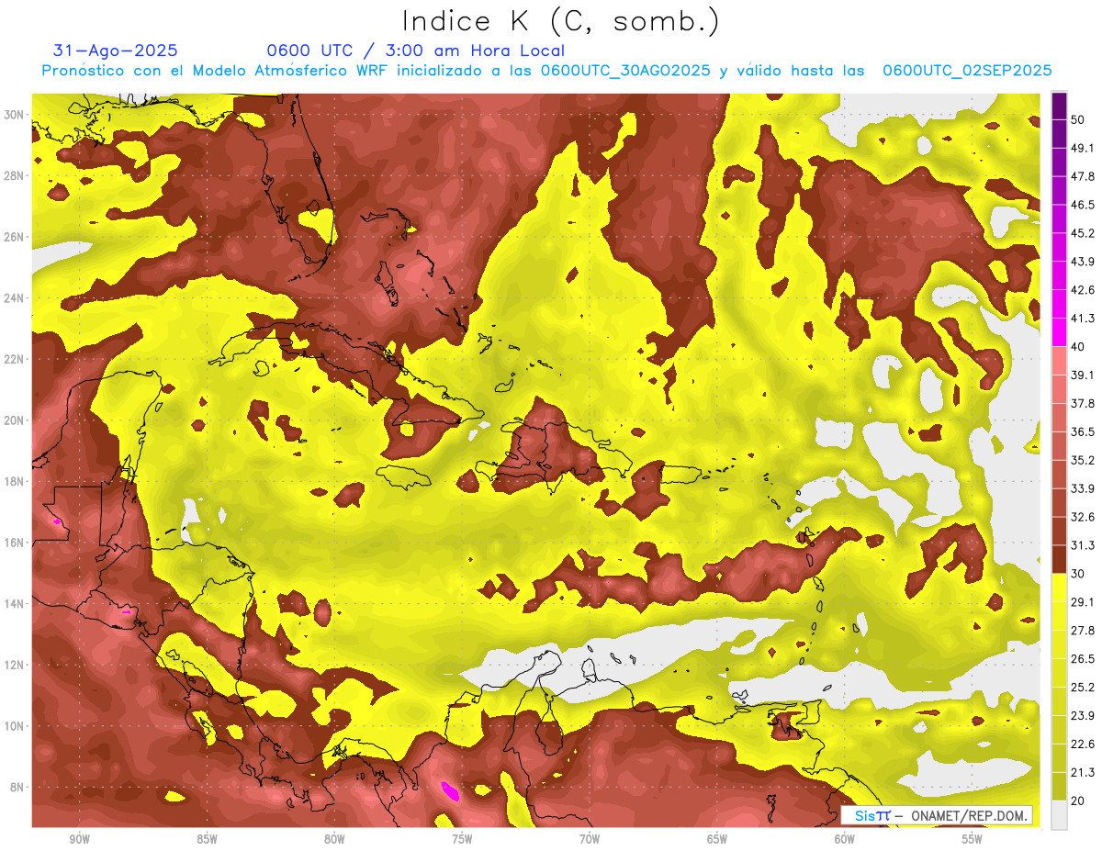Click the legend value '39.1'
The width and height of the screenshot is (1102, 851).
coord(1083,375)
